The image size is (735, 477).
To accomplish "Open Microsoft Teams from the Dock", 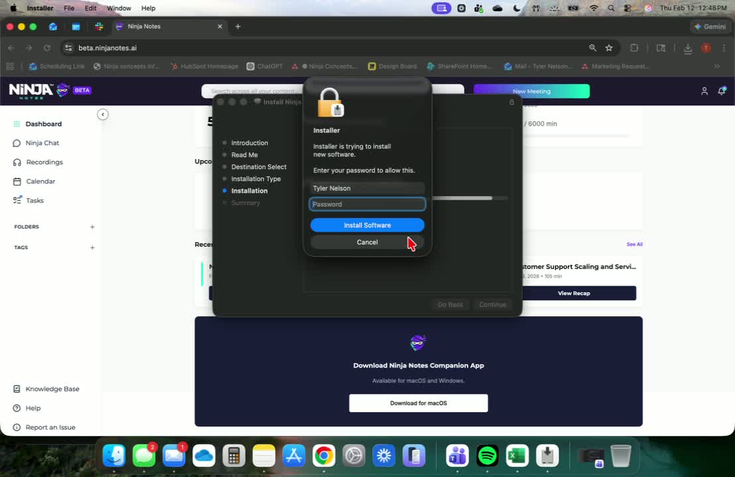I will pos(457,455).
